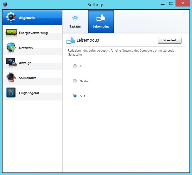The height and width of the screenshot is (175, 192).
Task: Click the Allgemein gear icon
Action: click(x=11, y=17)
